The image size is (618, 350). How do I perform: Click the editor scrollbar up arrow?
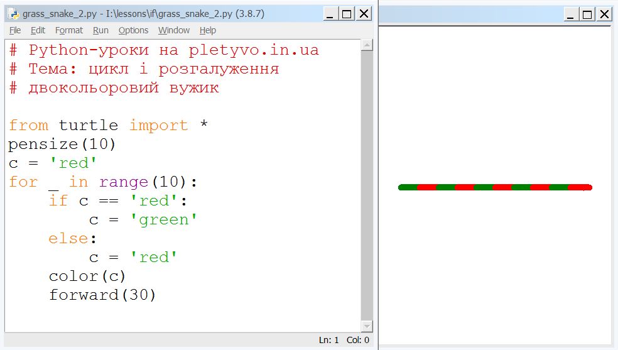367,45
